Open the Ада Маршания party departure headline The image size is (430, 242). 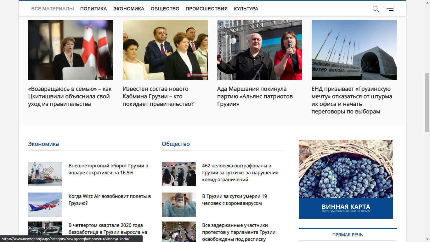tap(255, 96)
